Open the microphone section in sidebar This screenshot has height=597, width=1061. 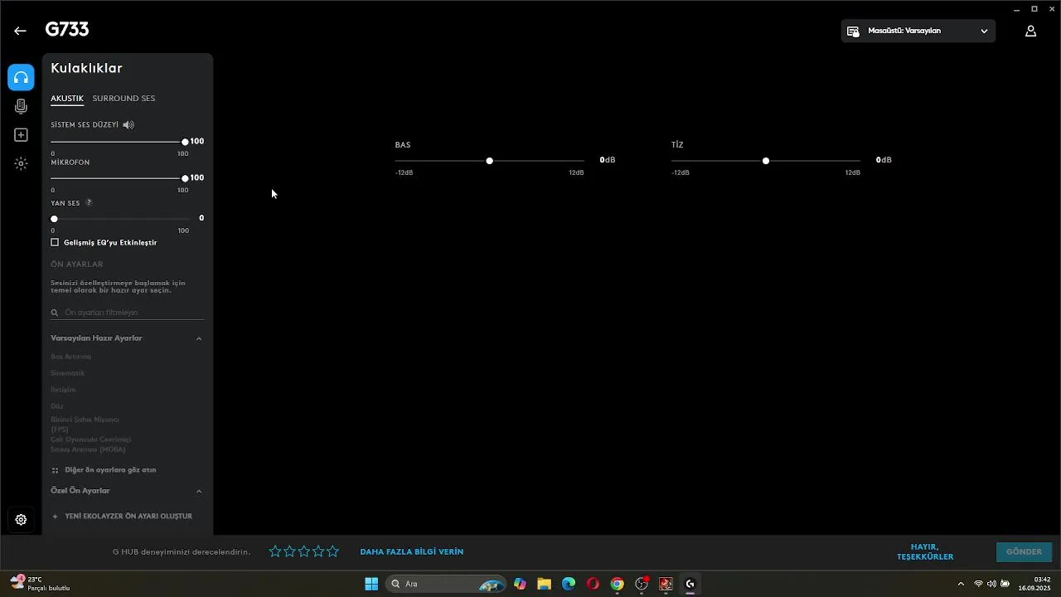(x=21, y=106)
